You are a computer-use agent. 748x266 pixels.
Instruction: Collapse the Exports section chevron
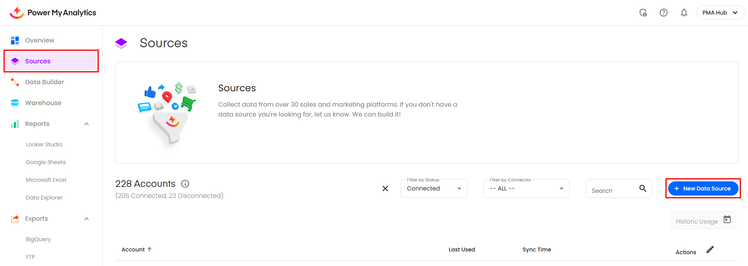point(87,219)
